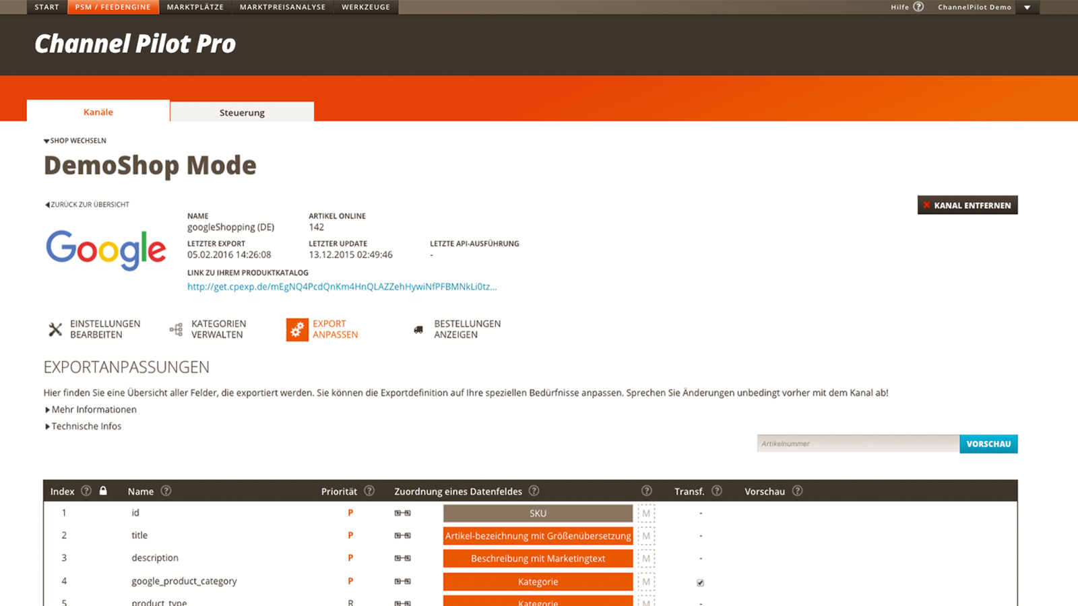Toggle Transf. checkbox in google_product_category row
Image resolution: width=1078 pixels, height=606 pixels.
701,582
